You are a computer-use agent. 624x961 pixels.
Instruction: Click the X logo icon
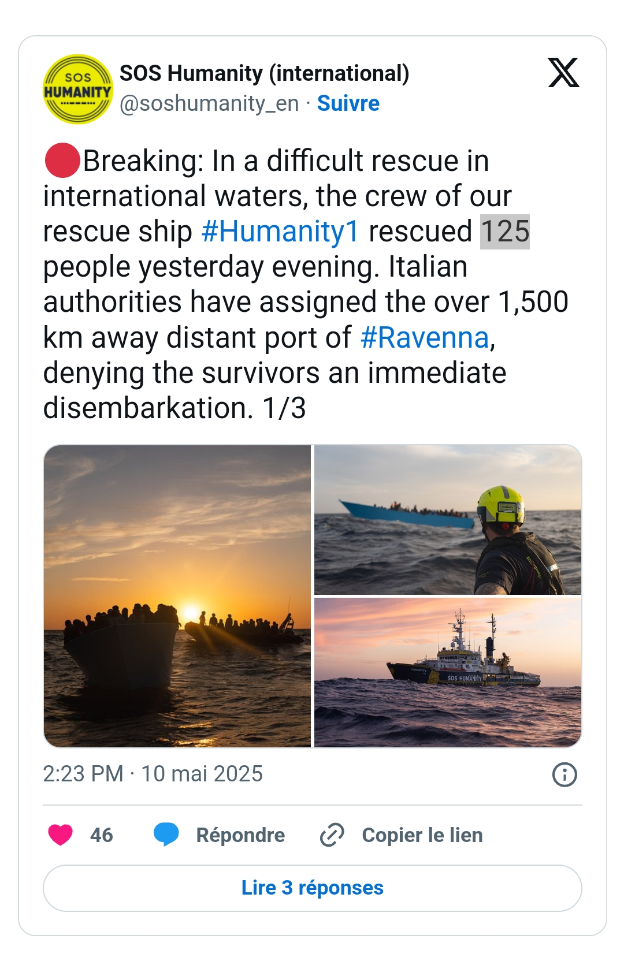(x=563, y=73)
